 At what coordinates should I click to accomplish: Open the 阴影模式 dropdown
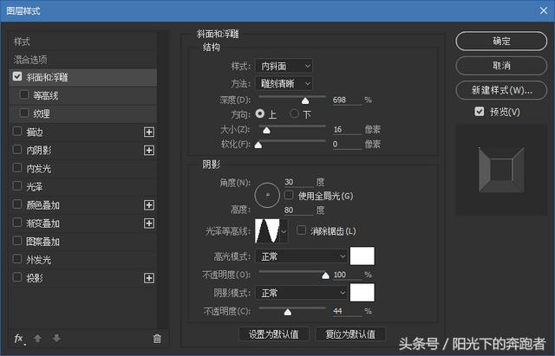[x=301, y=293]
